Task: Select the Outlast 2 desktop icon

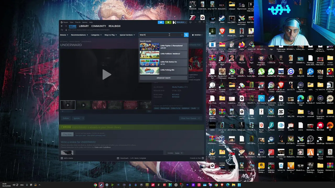Action: click(x=212, y=33)
